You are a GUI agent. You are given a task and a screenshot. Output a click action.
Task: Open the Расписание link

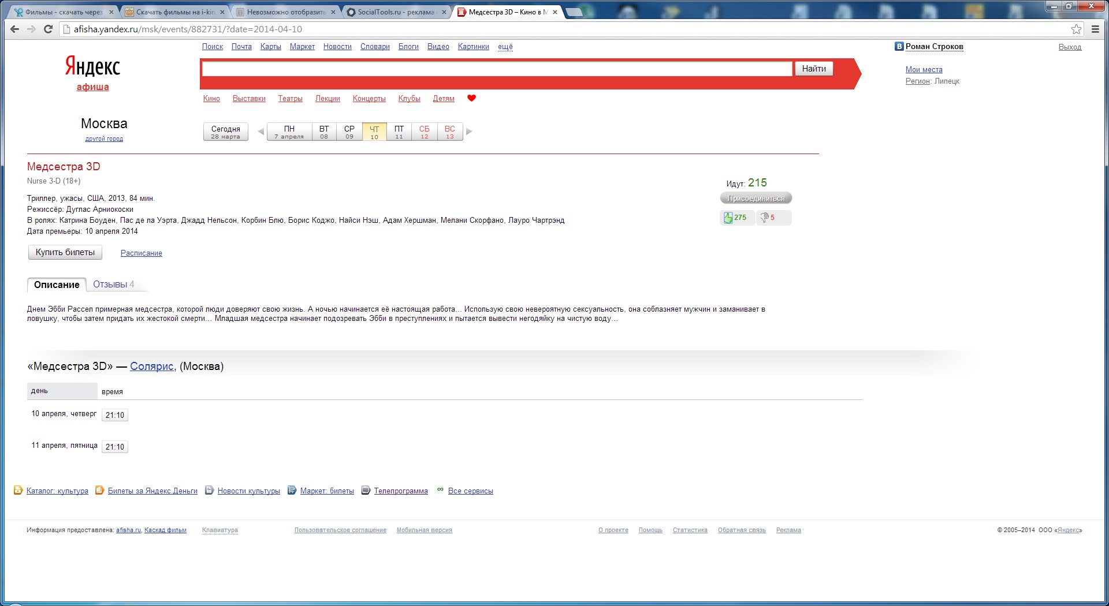(x=142, y=253)
